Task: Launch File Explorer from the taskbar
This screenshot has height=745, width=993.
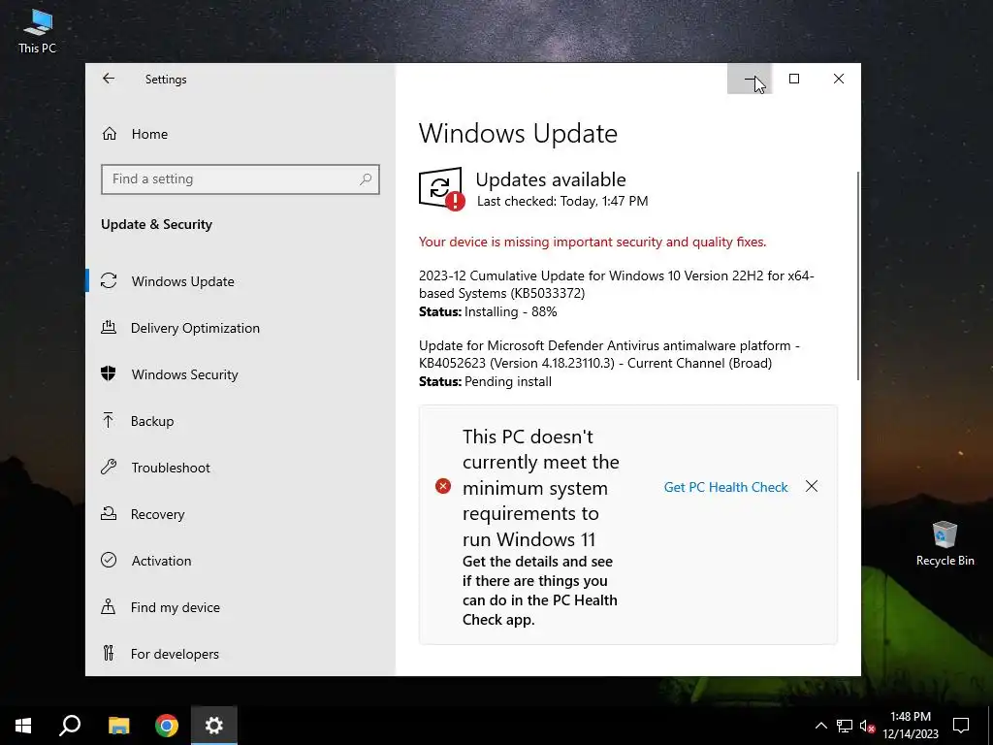Action: [118, 726]
